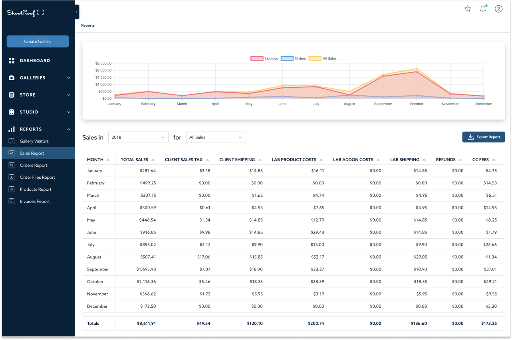Image resolution: width=512 pixels, height=340 pixels.
Task: Click the Export Report button
Action: tap(483, 137)
